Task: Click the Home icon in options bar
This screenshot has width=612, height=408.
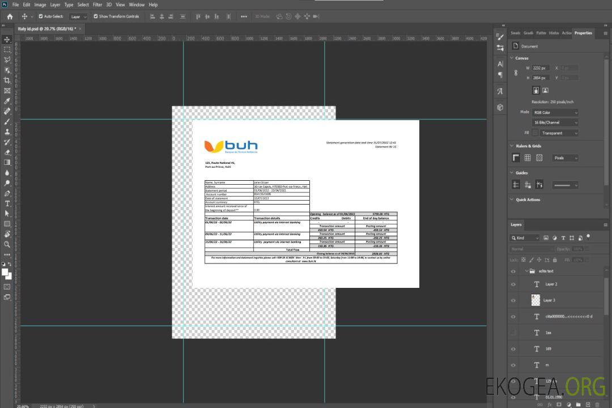Action: tap(10, 16)
